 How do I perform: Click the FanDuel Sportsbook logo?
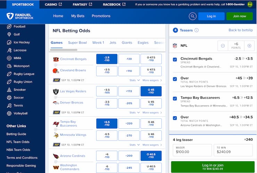[x=20, y=16]
